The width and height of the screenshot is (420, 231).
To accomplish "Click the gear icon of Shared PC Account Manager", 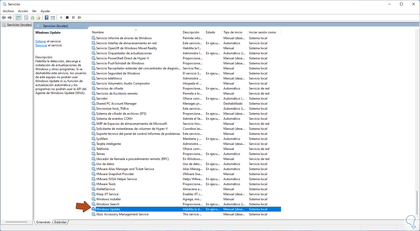I will (x=94, y=104).
